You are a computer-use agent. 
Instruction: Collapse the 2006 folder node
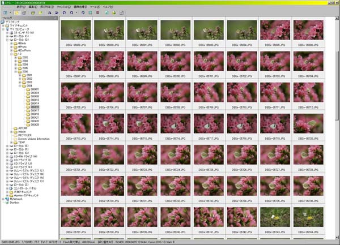pos(16,72)
